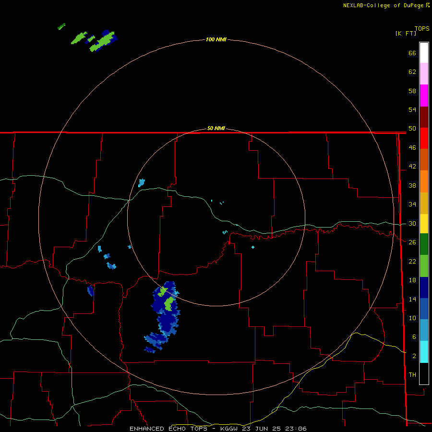This screenshot has height=432, width=432.
Task: Click the Enhanced Echo Tops KGGW caption
Action: click(x=218, y=429)
